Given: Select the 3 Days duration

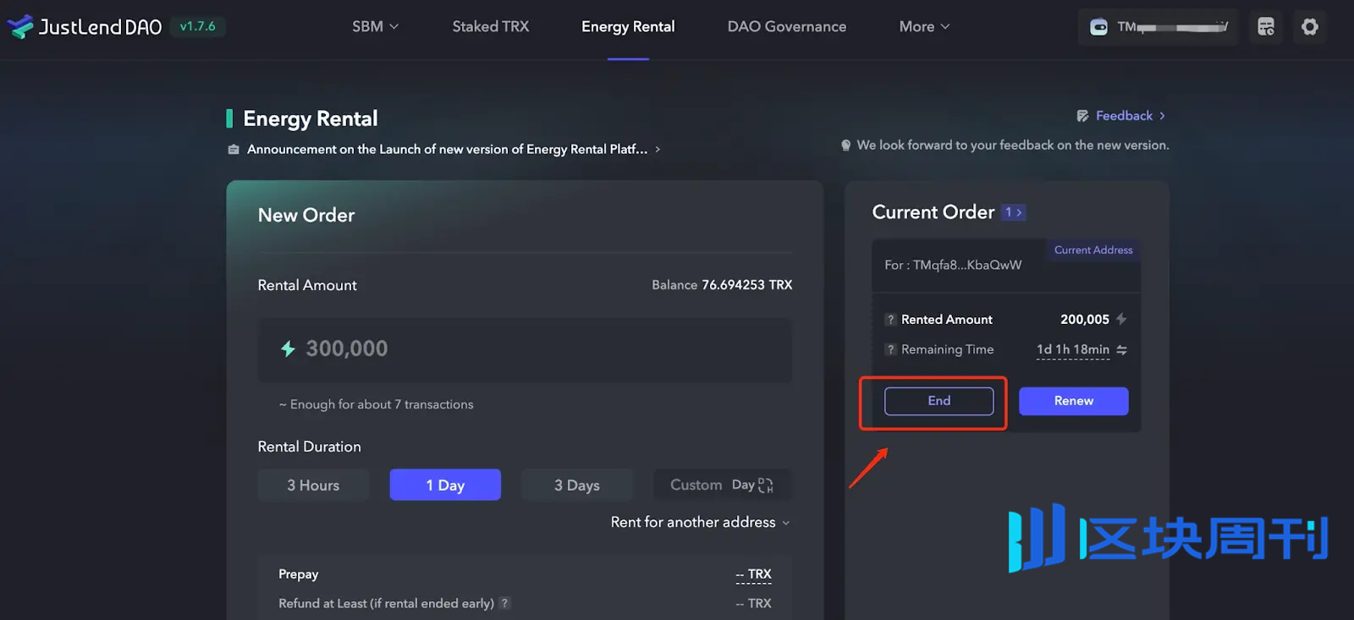Looking at the screenshot, I should click(x=577, y=485).
